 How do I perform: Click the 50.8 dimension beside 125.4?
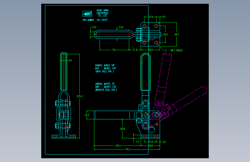(151, 146)
